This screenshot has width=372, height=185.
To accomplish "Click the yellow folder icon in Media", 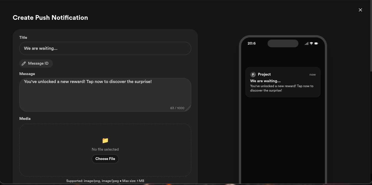I will coord(105,140).
